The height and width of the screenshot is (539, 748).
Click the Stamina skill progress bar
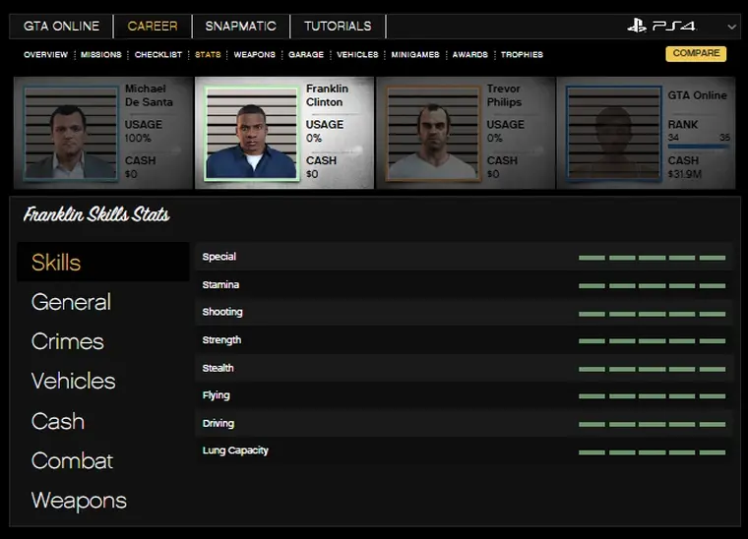point(652,285)
